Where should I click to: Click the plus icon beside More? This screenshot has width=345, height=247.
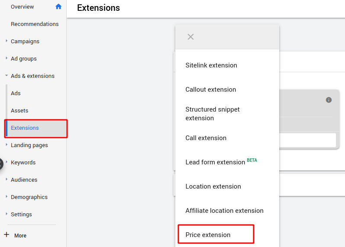[x=6, y=235]
